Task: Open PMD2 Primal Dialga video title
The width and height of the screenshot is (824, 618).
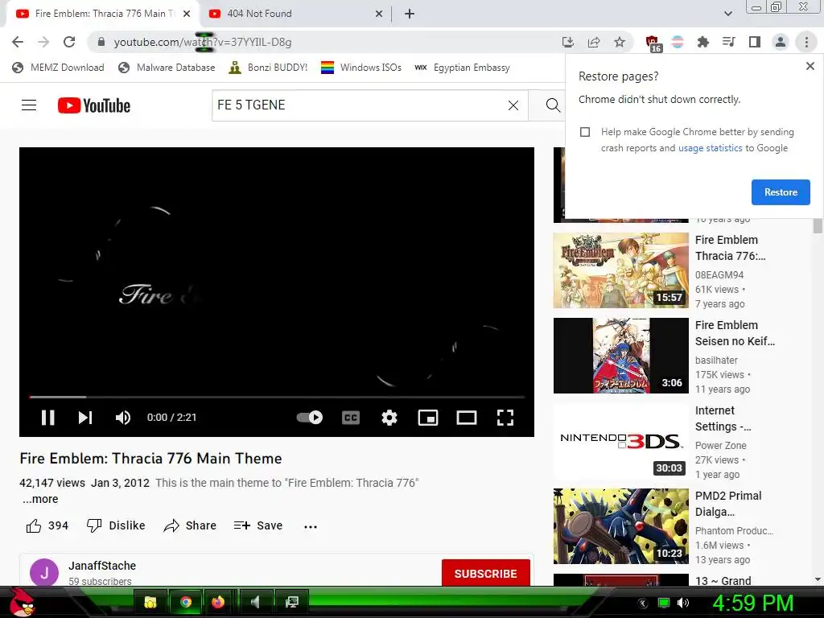Action: click(727, 504)
